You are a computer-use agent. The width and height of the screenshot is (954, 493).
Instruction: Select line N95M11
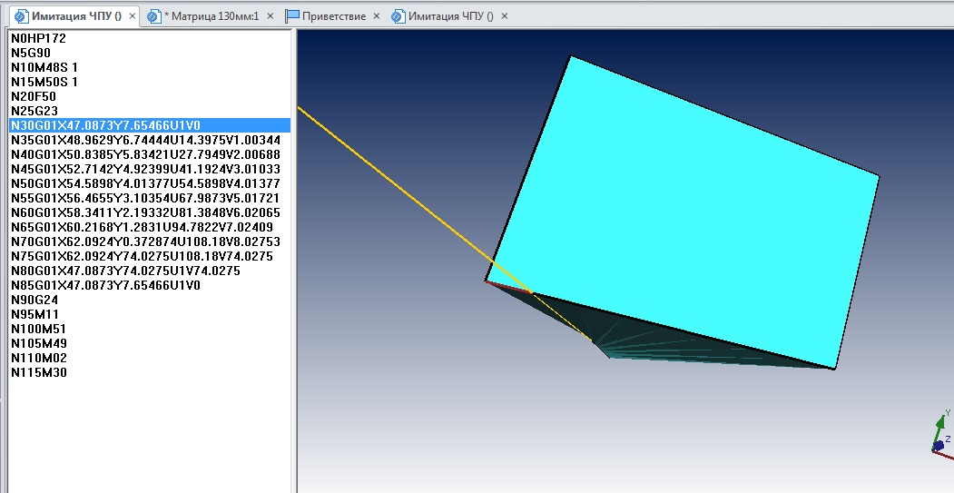[150, 315]
